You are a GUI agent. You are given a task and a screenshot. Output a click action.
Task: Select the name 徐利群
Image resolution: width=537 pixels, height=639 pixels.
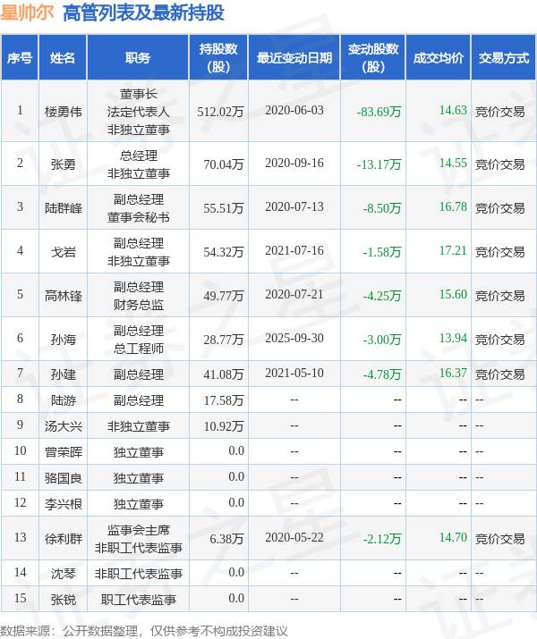coord(64,539)
